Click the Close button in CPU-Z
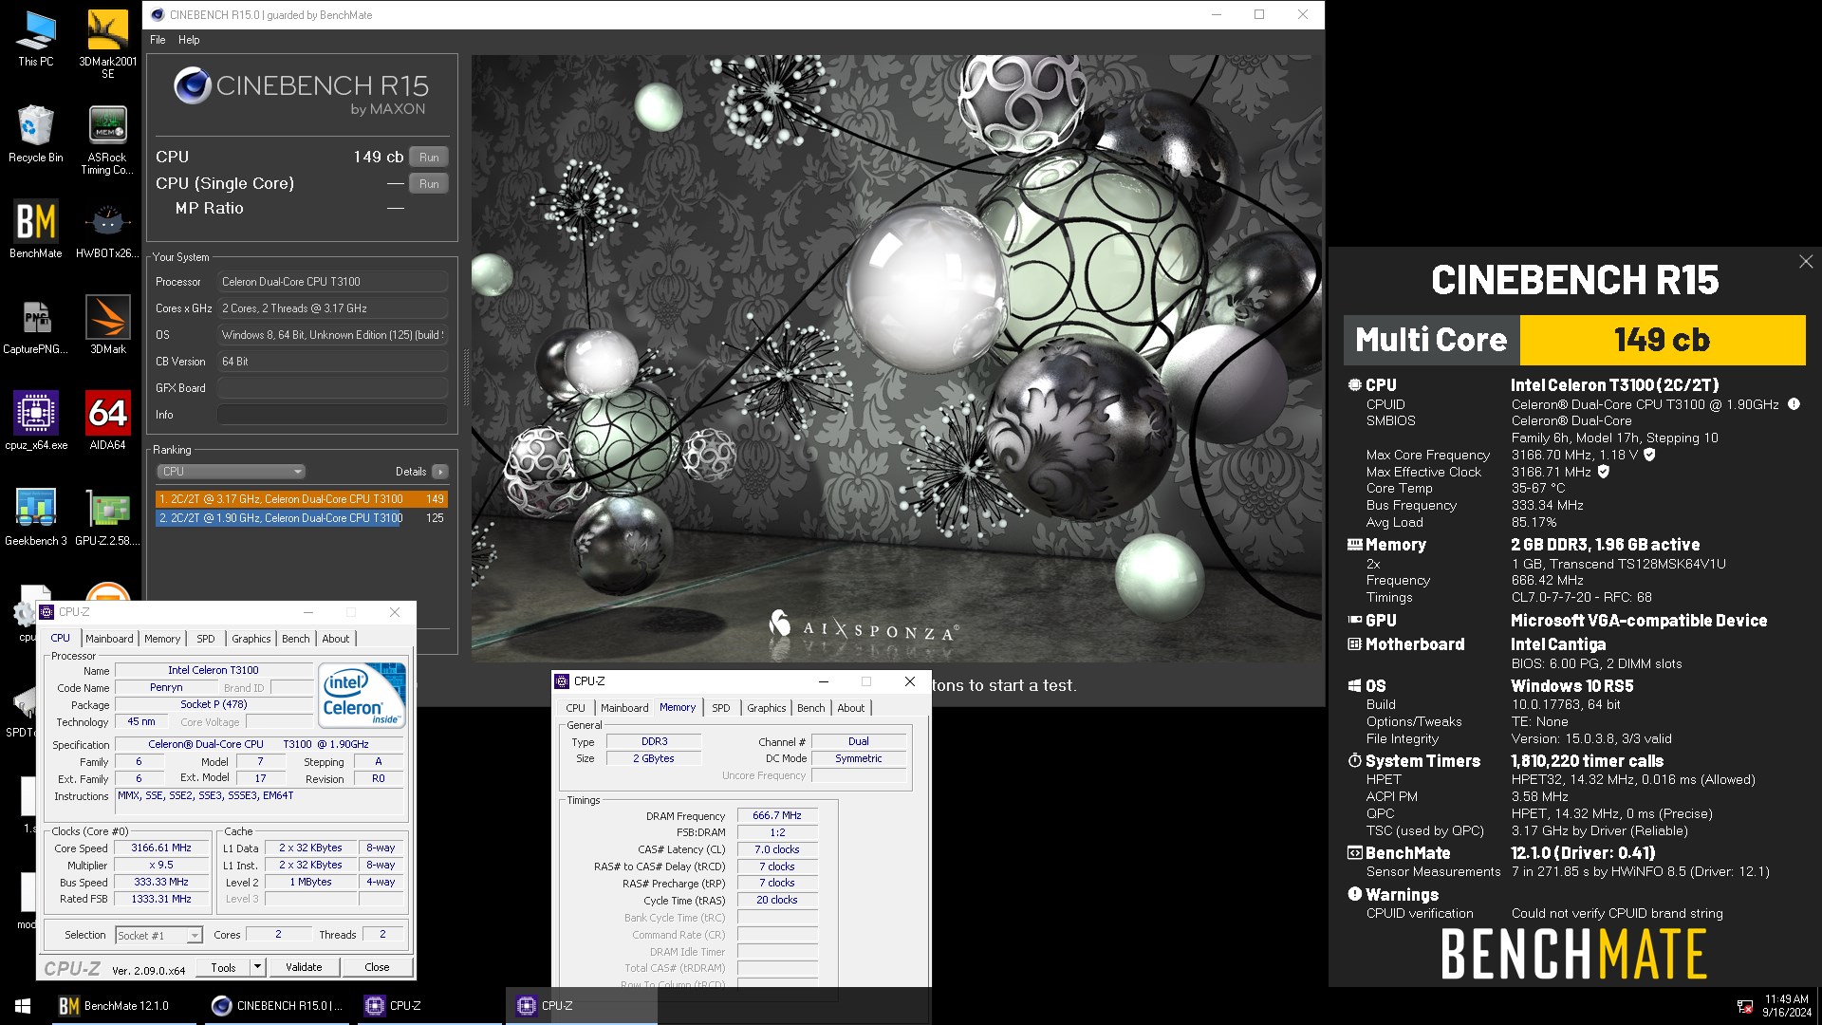The height and width of the screenshot is (1025, 1822). (x=377, y=967)
